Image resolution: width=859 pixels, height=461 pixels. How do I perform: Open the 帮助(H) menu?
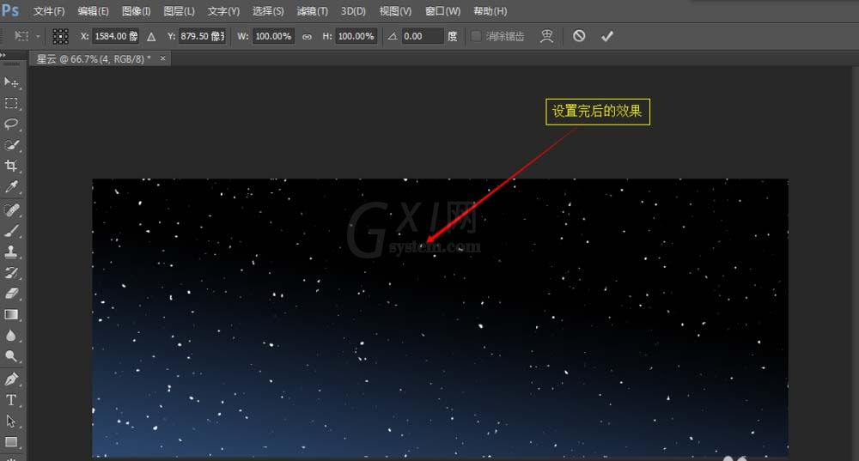click(x=490, y=11)
